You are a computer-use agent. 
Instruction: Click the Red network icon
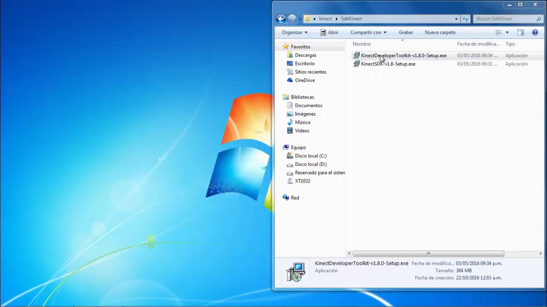tap(286, 197)
